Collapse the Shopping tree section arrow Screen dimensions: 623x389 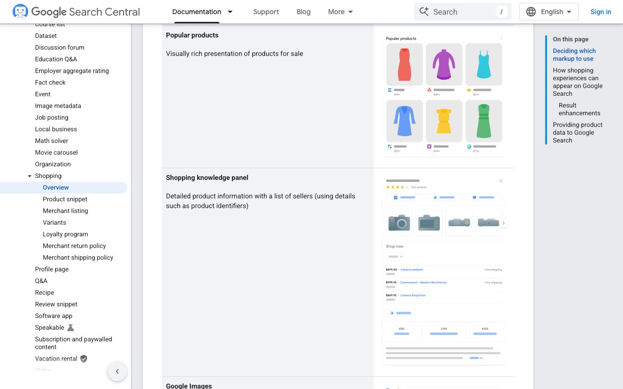click(x=30, y=176)
